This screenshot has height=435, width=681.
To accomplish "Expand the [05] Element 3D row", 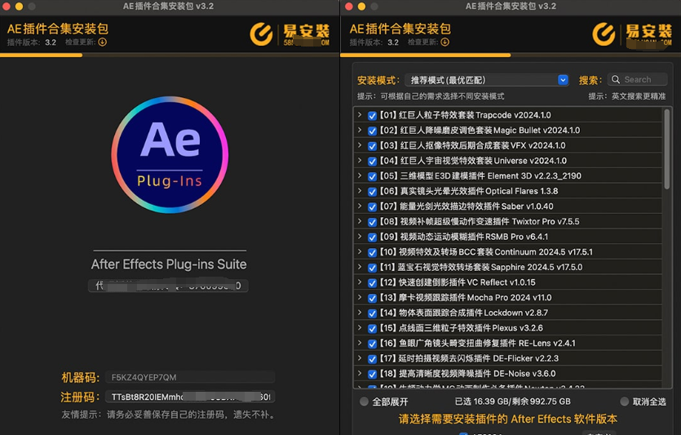I will tap(360, 175).
